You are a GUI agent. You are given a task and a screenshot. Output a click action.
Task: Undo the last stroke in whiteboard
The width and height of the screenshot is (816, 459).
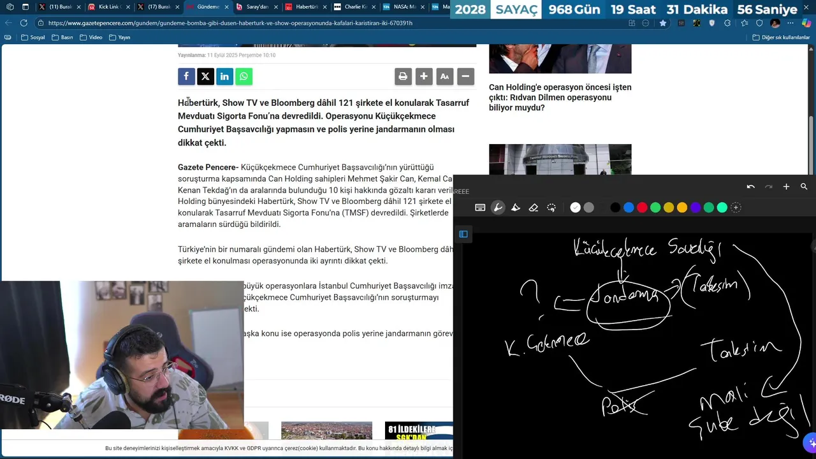tap(751, 187)
